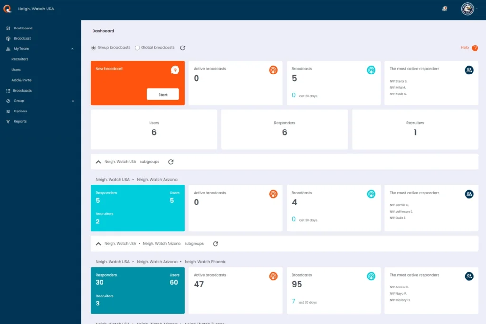Click the notifications bell icon
The image size is (486, 324).
[444, 9]
